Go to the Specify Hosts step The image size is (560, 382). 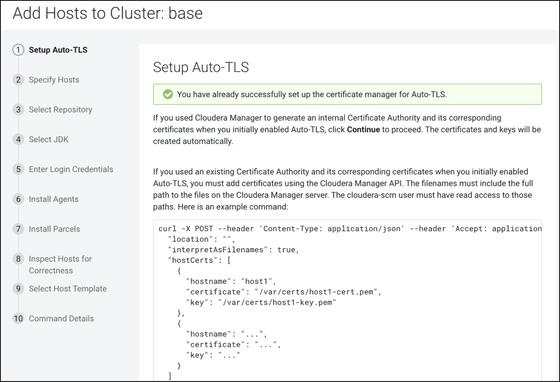pyautogui.click(x=54, y=80)
